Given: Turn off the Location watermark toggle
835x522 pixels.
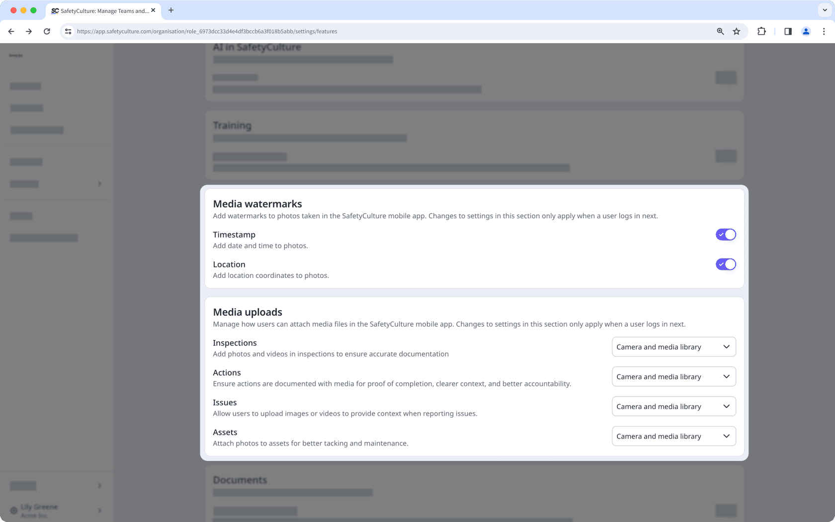Looking at the screenshot, I should coord(726,264).
